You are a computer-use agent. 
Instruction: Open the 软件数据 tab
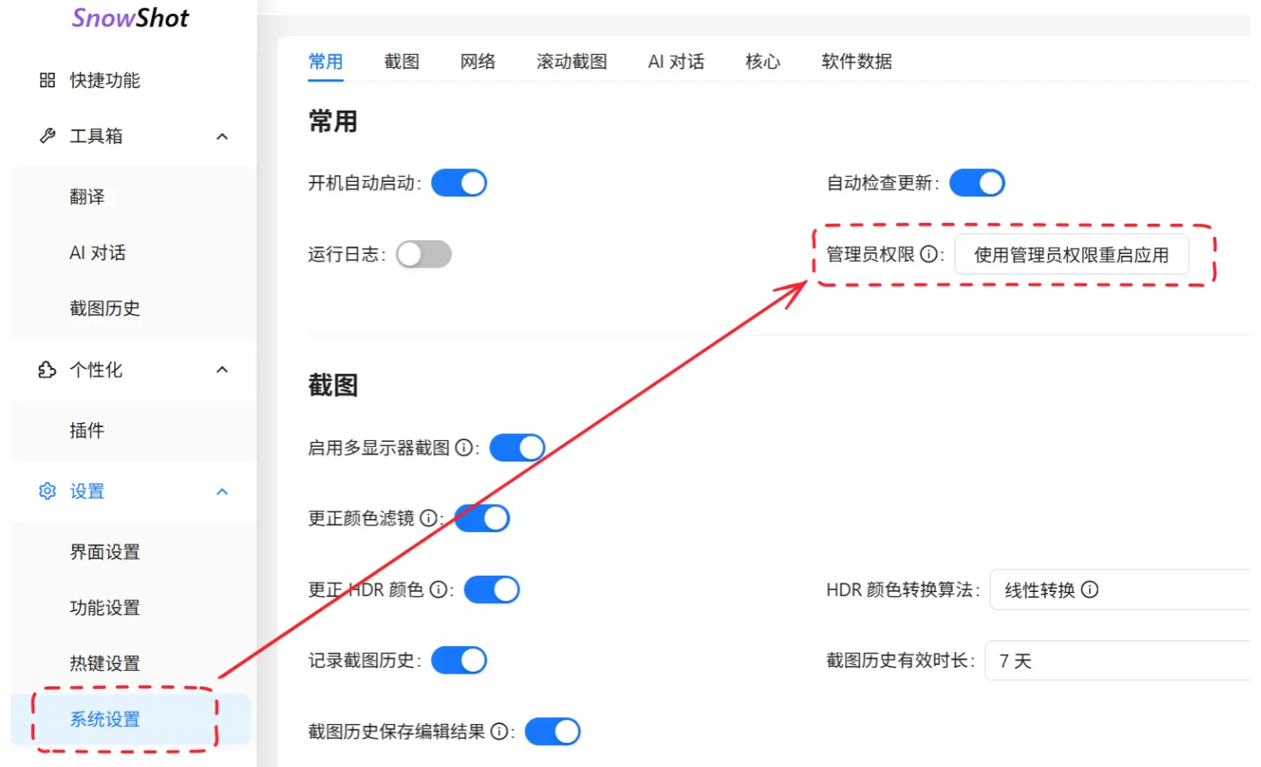[857, 62]
